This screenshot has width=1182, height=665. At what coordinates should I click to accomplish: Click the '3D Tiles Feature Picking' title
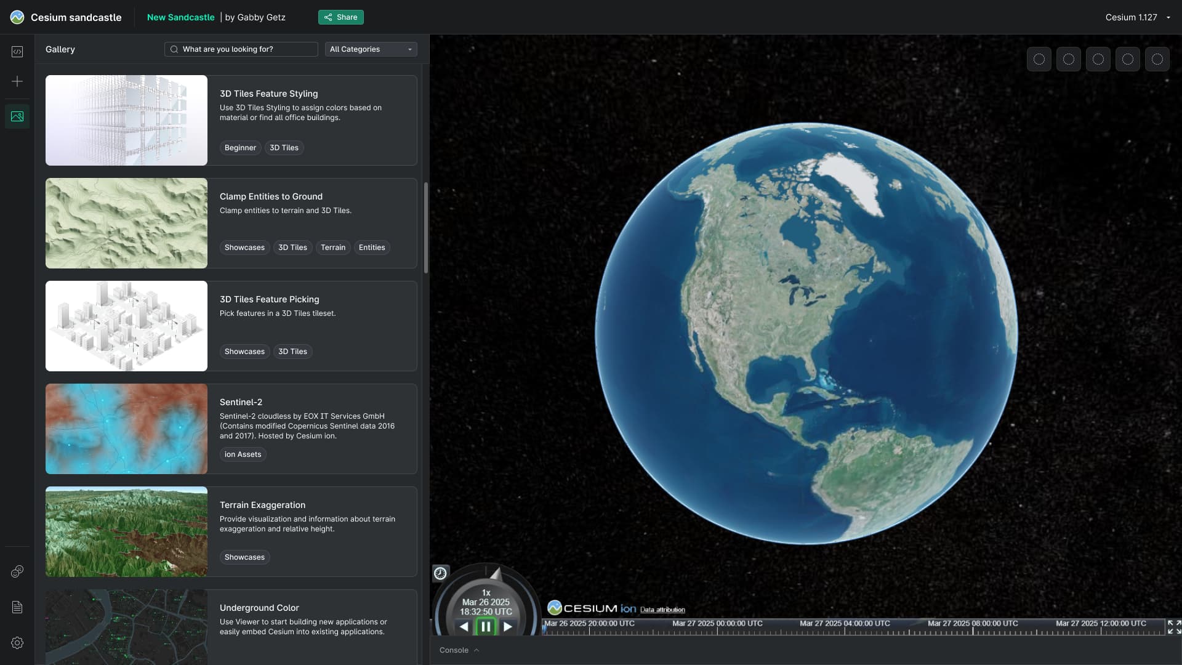point(270,299)
